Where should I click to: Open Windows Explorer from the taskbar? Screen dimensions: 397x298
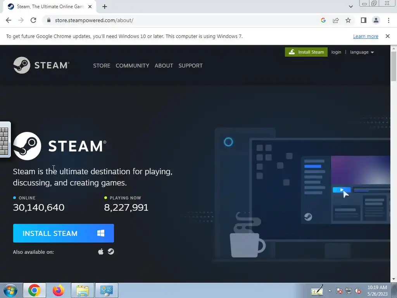click(x=83, y=290)
